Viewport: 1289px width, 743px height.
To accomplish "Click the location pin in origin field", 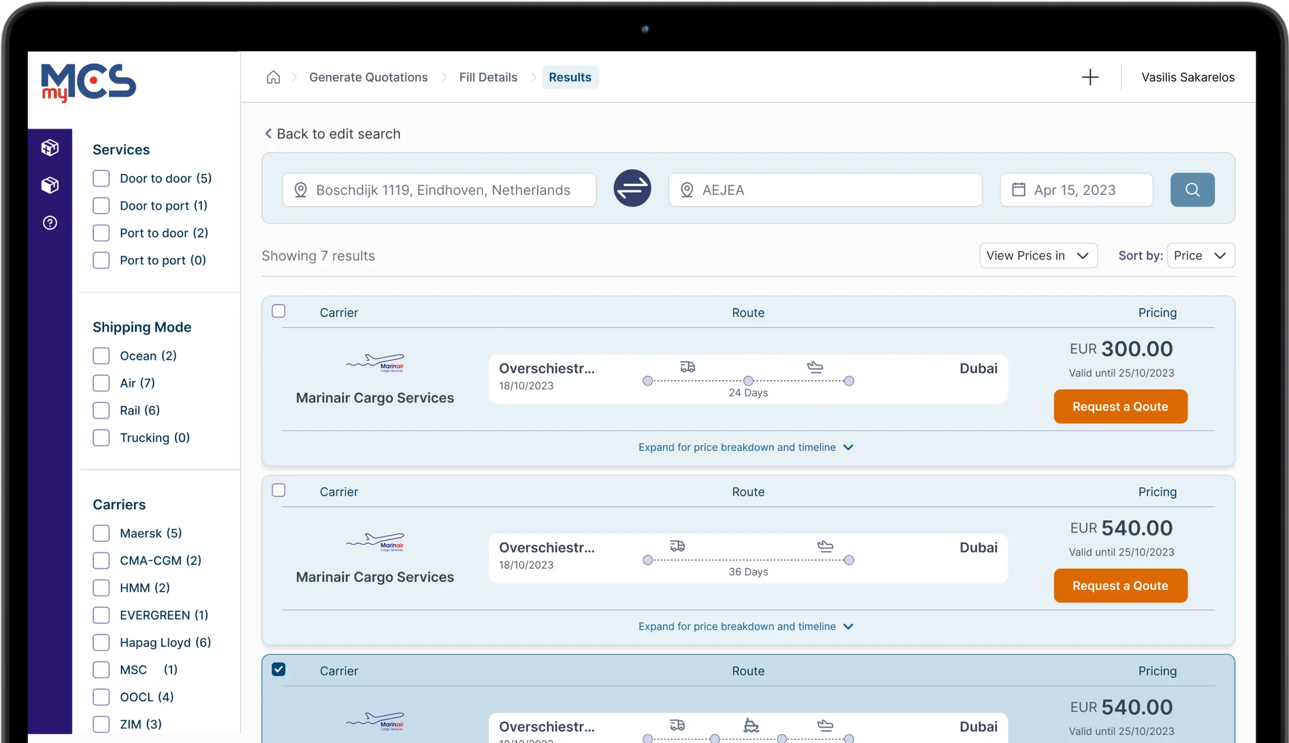I will [301, 190].
